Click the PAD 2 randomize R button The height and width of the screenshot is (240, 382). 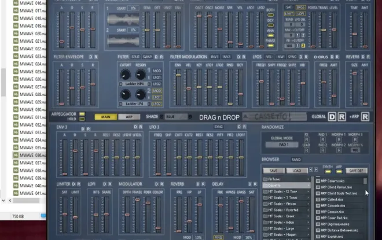tap(322, 150)
